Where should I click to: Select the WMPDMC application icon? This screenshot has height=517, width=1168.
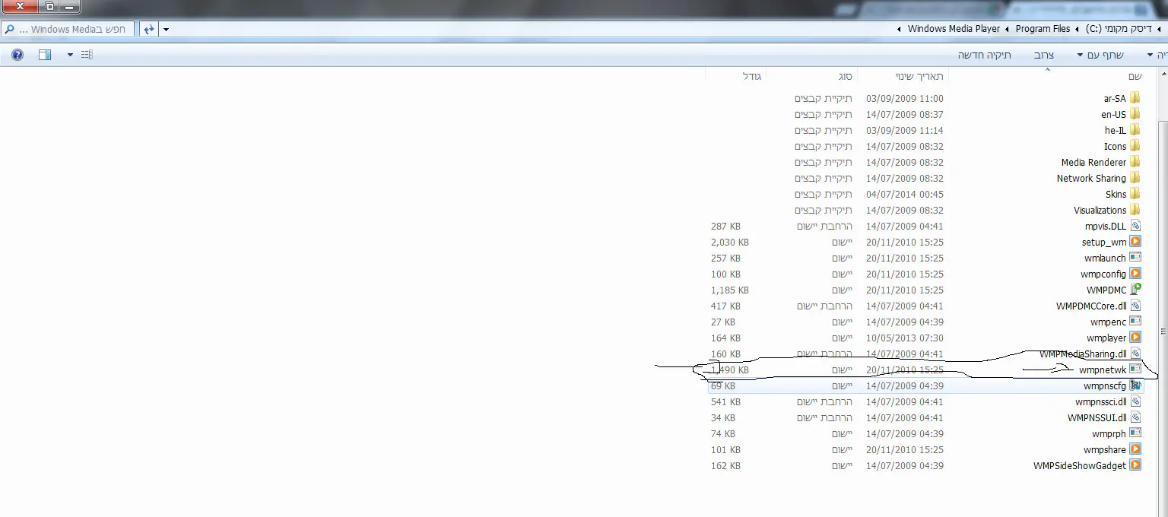(x=1135, y=290)
